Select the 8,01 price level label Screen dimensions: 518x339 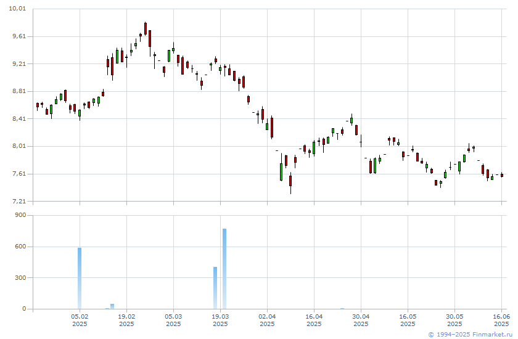pyautogui.click(x=19, y=146)
